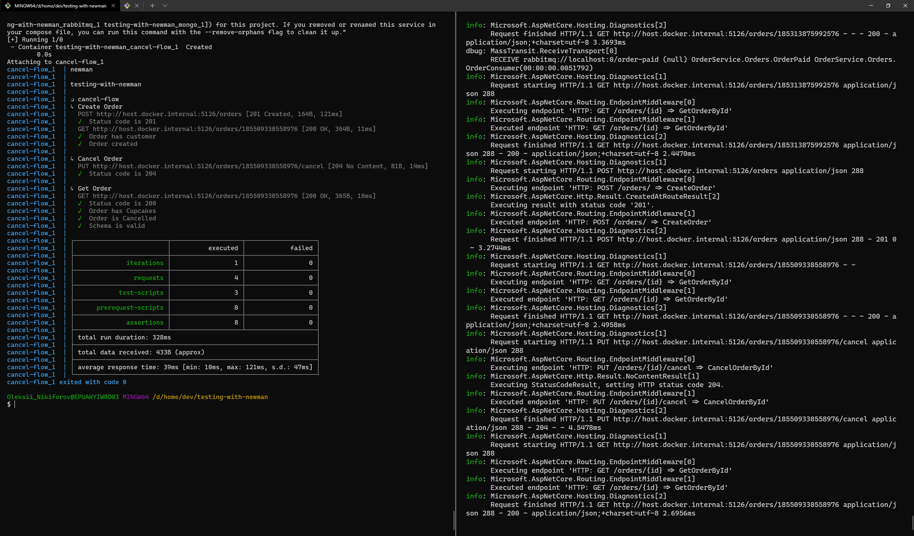Click 'Container testing-with-newman_cancel-flow_1 Created' line
The image size is (914, 536).
click(x=111, y=47)
